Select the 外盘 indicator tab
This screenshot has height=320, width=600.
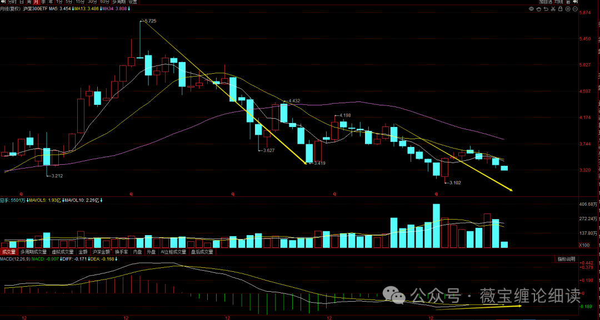151,252
